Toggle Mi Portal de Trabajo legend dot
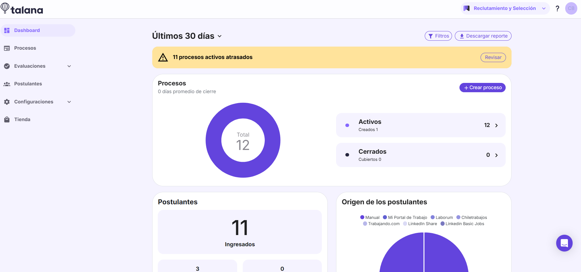 coord(385,217)
